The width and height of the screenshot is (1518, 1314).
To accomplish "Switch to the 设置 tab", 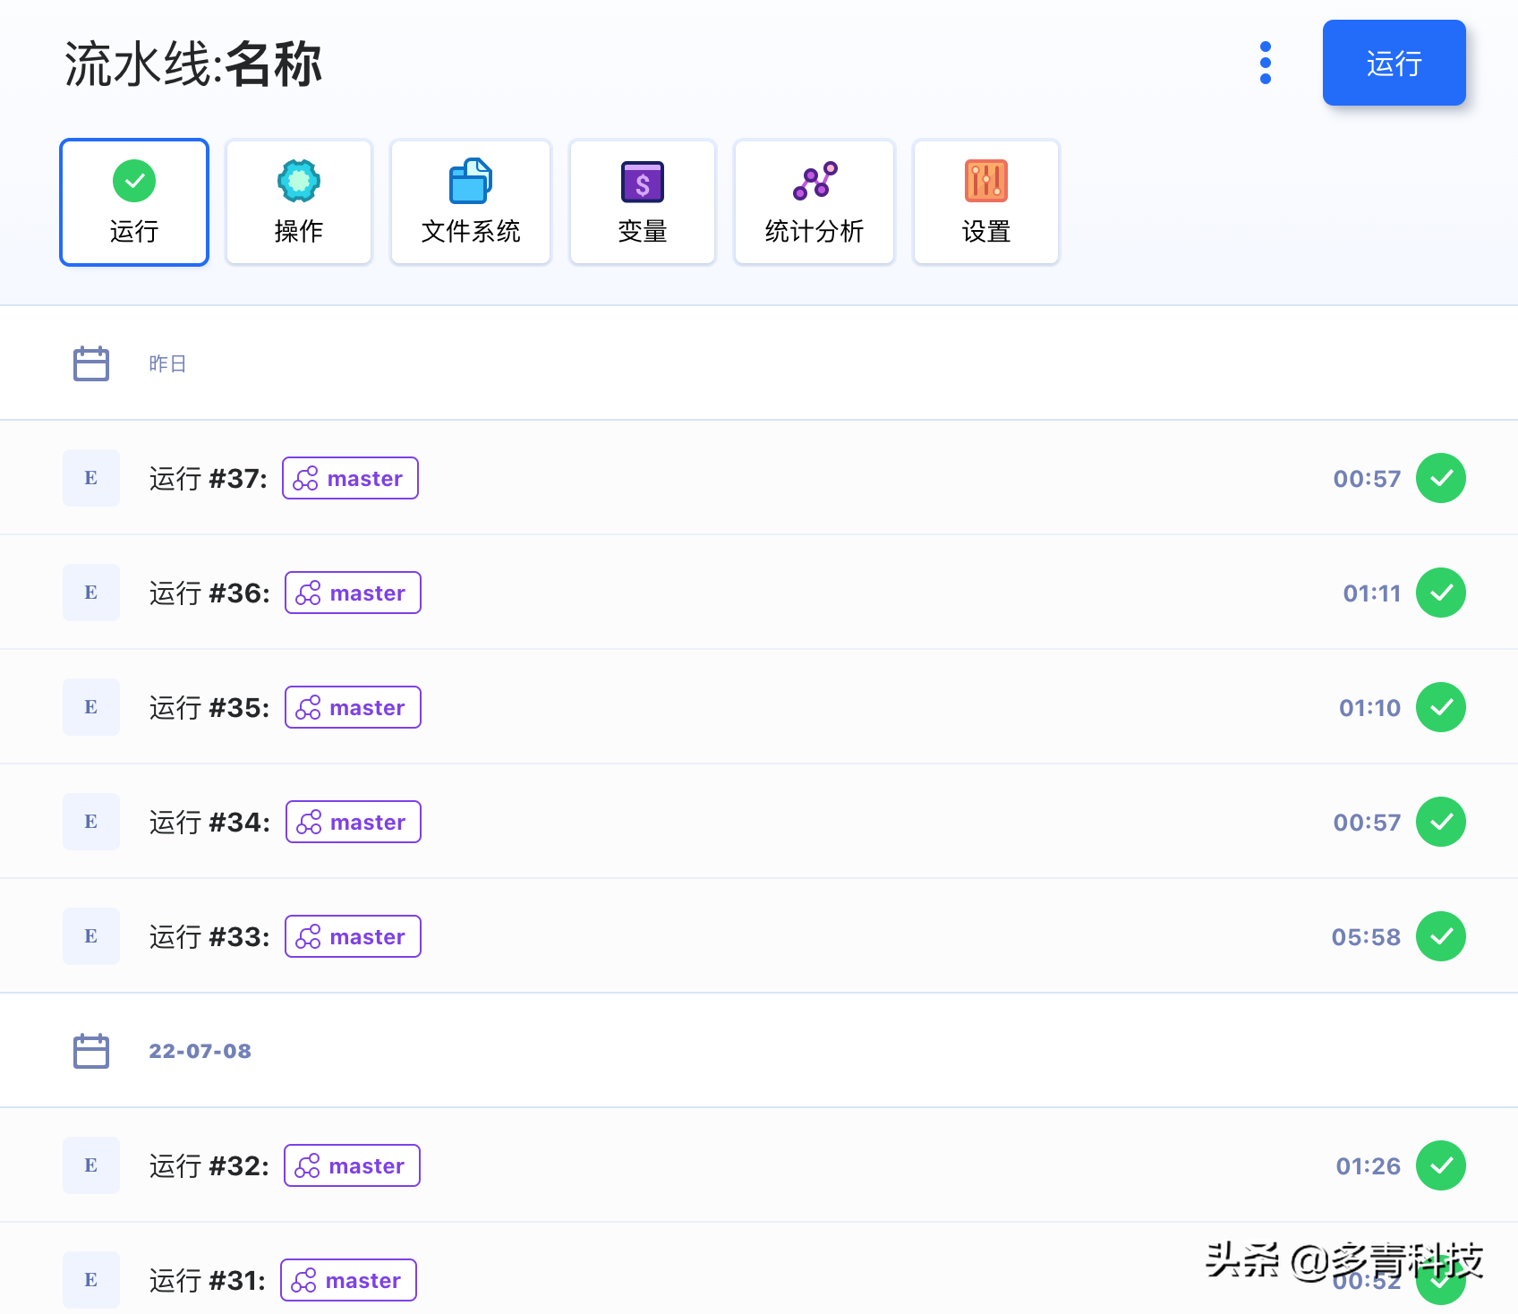I will (x=986, y=202).
